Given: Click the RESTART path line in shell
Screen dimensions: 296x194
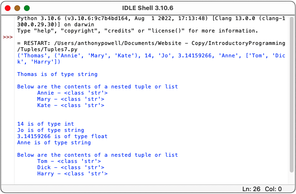Looking at the screenshot, I should pos(151,46).
